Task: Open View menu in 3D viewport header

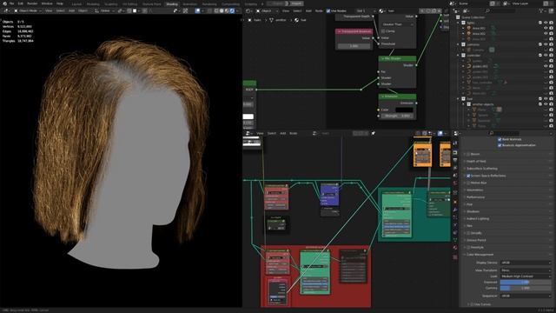Action: point(49,11)
